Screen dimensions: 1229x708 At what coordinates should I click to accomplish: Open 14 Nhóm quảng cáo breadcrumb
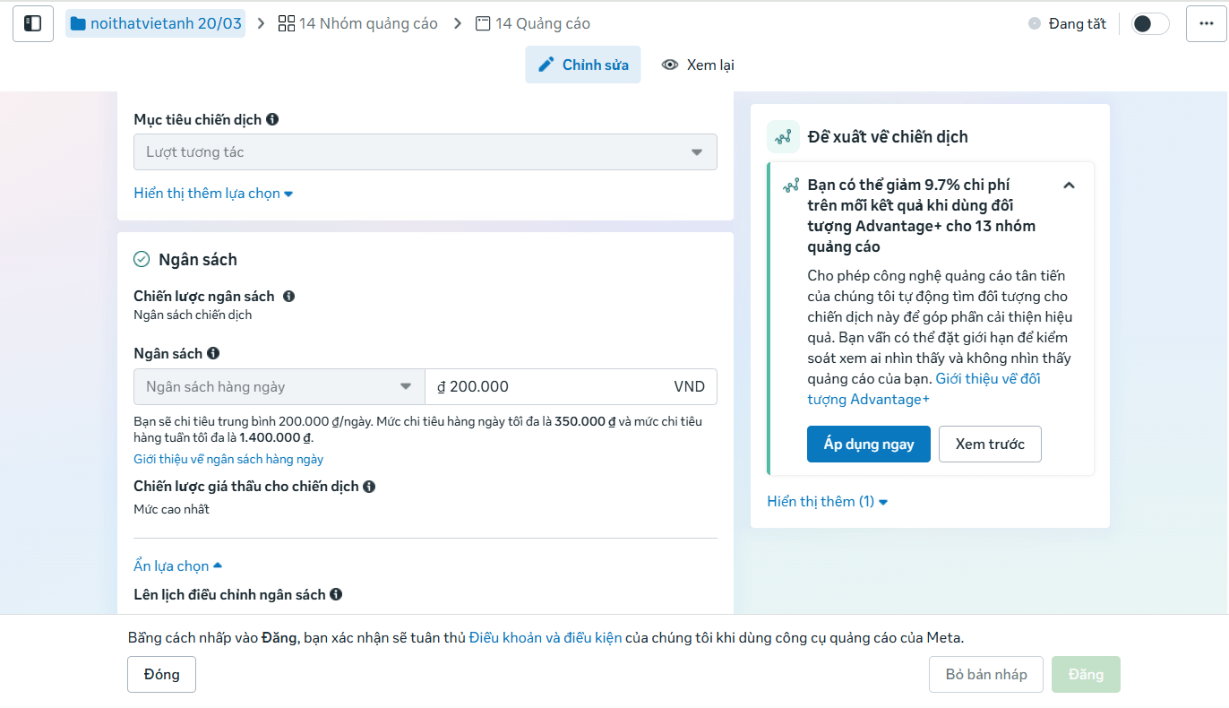(x=358, y=23)
